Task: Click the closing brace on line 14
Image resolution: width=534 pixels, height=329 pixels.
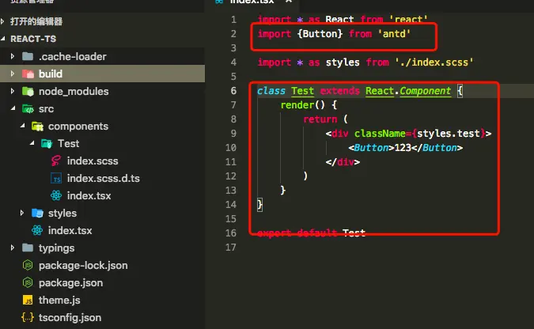Action: click(x=259, y=205)
